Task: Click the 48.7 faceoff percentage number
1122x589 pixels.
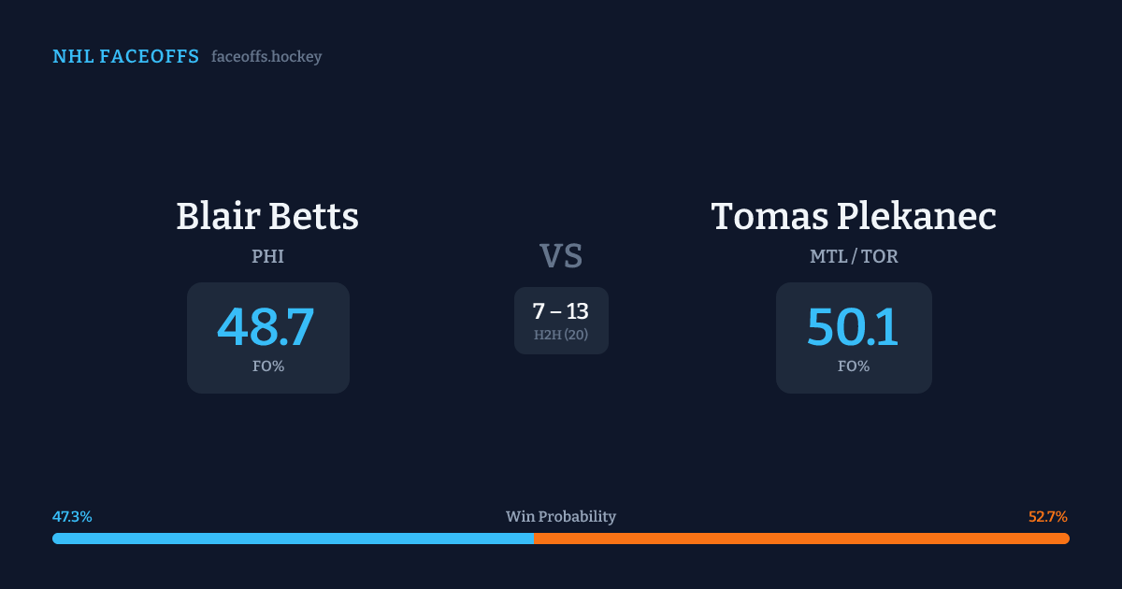Action: 266,327
